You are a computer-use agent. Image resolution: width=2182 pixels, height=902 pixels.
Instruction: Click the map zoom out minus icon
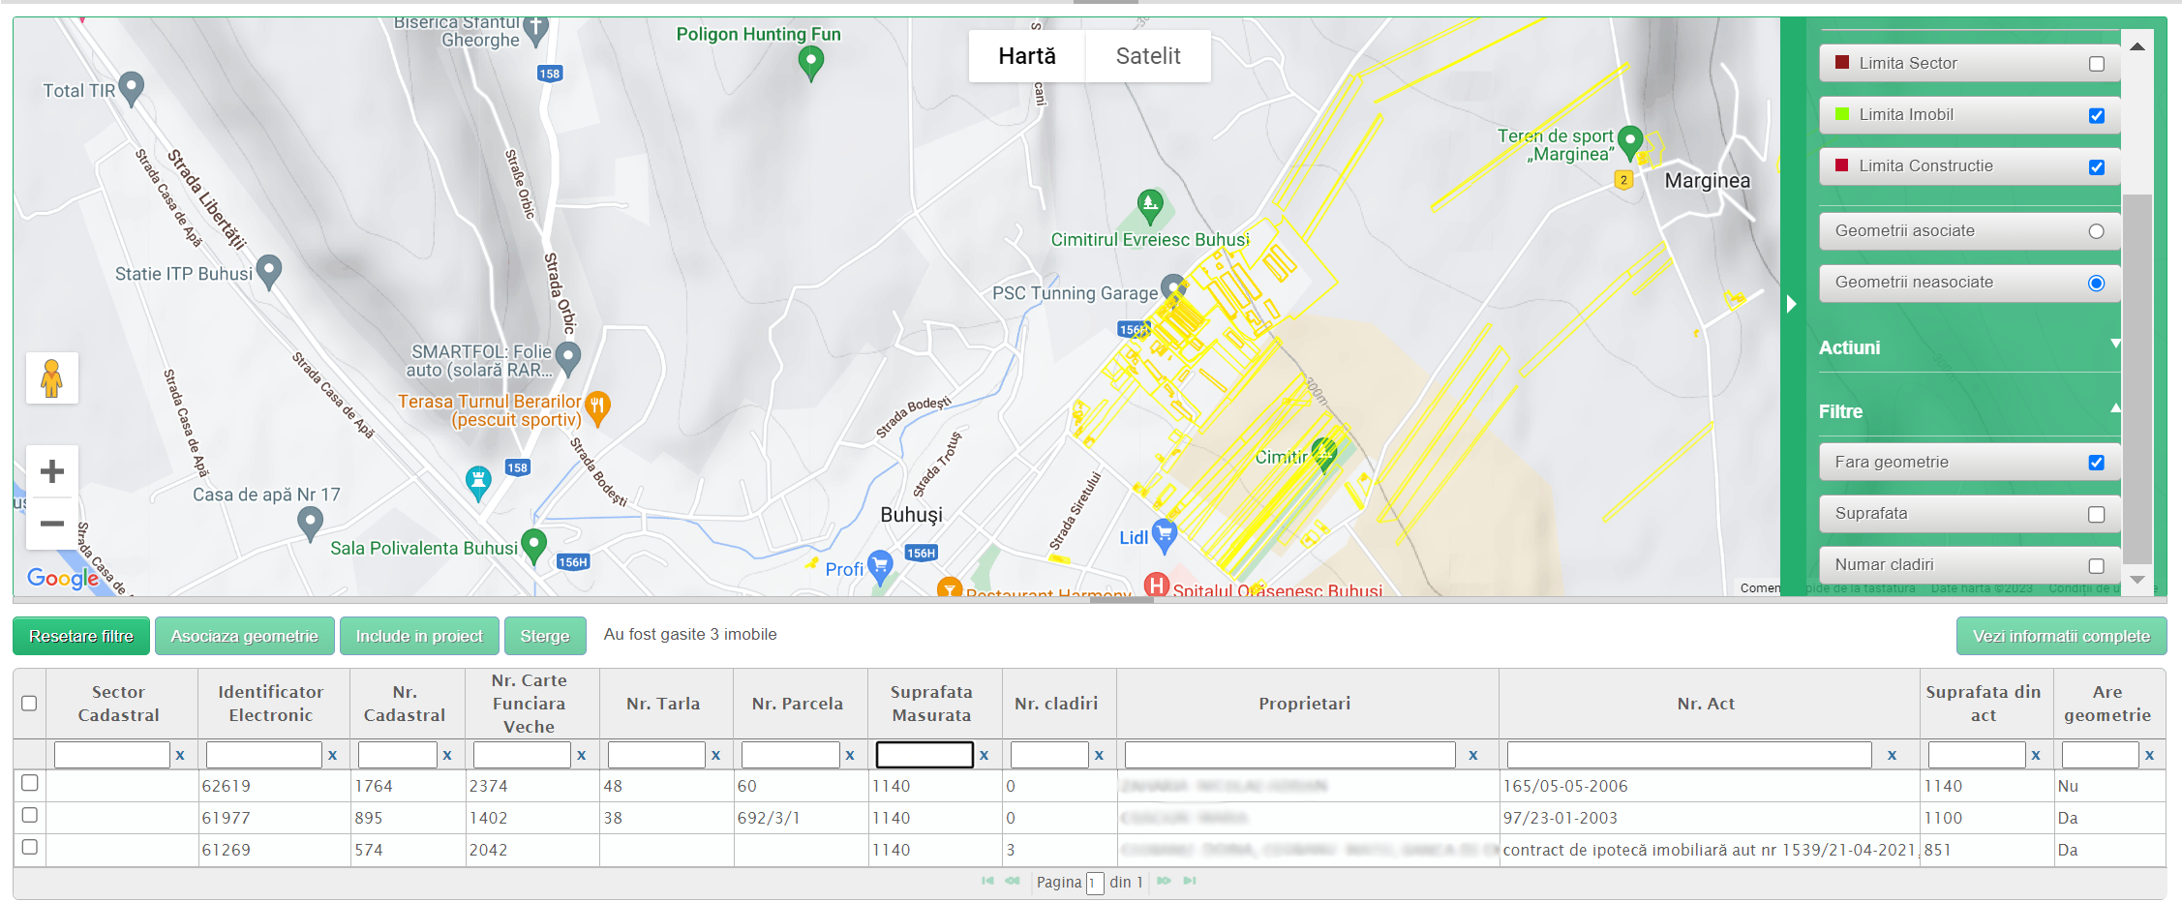(52, 524)
